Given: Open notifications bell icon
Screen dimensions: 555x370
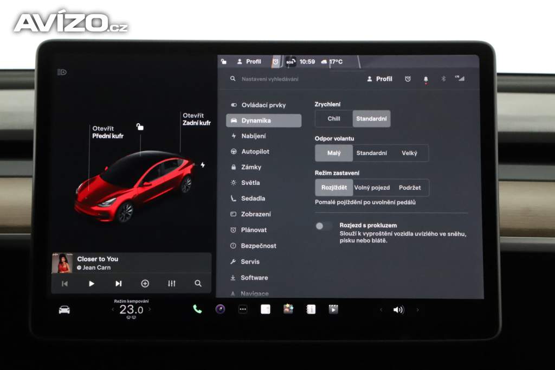Looking at the screenshot, I should coord(425,79).
